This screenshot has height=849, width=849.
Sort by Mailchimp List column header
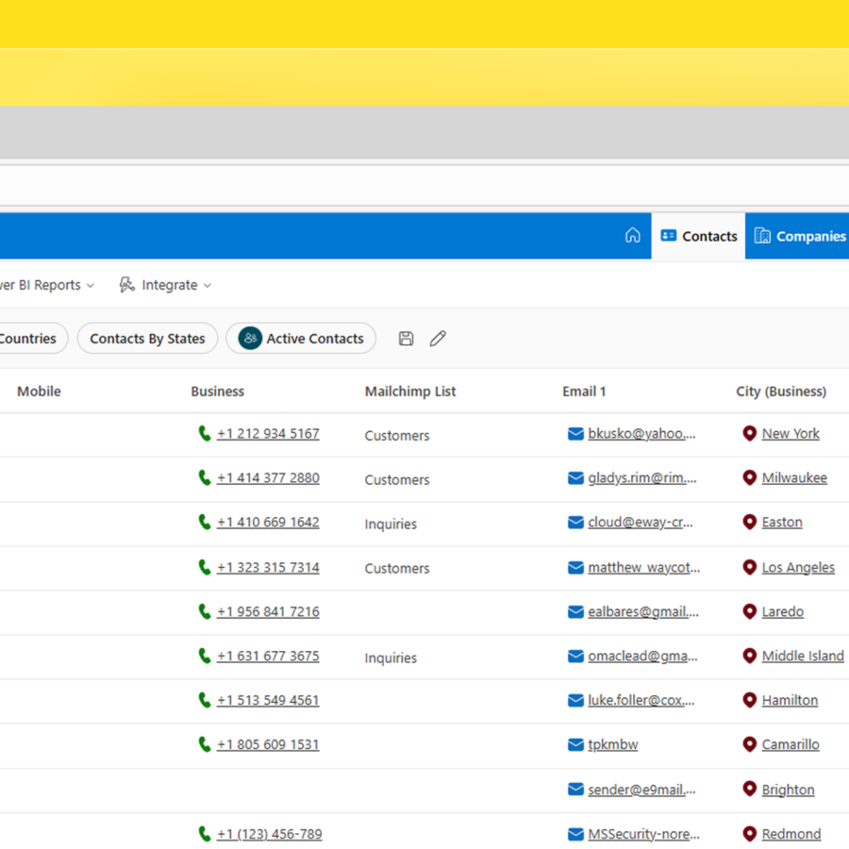point(410,391)
